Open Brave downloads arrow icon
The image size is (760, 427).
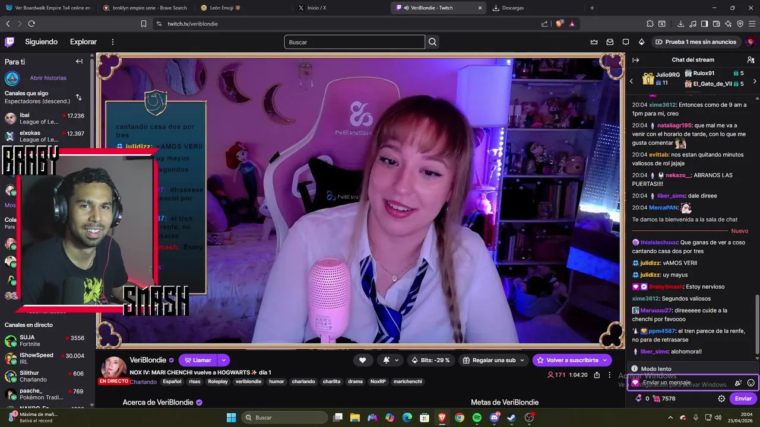(x=681, y=24)
